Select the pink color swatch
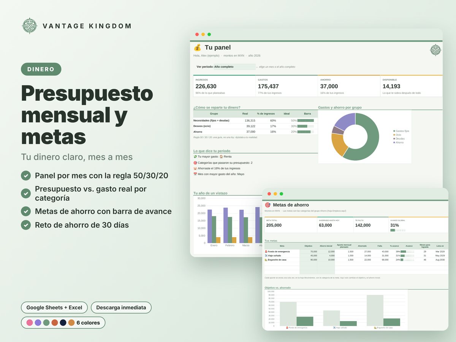 coord(30,323)
